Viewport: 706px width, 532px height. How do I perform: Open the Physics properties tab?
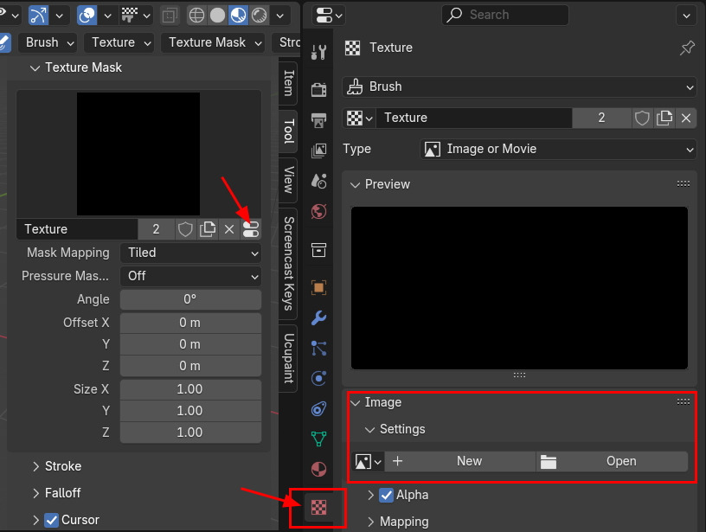coord(318,379)
